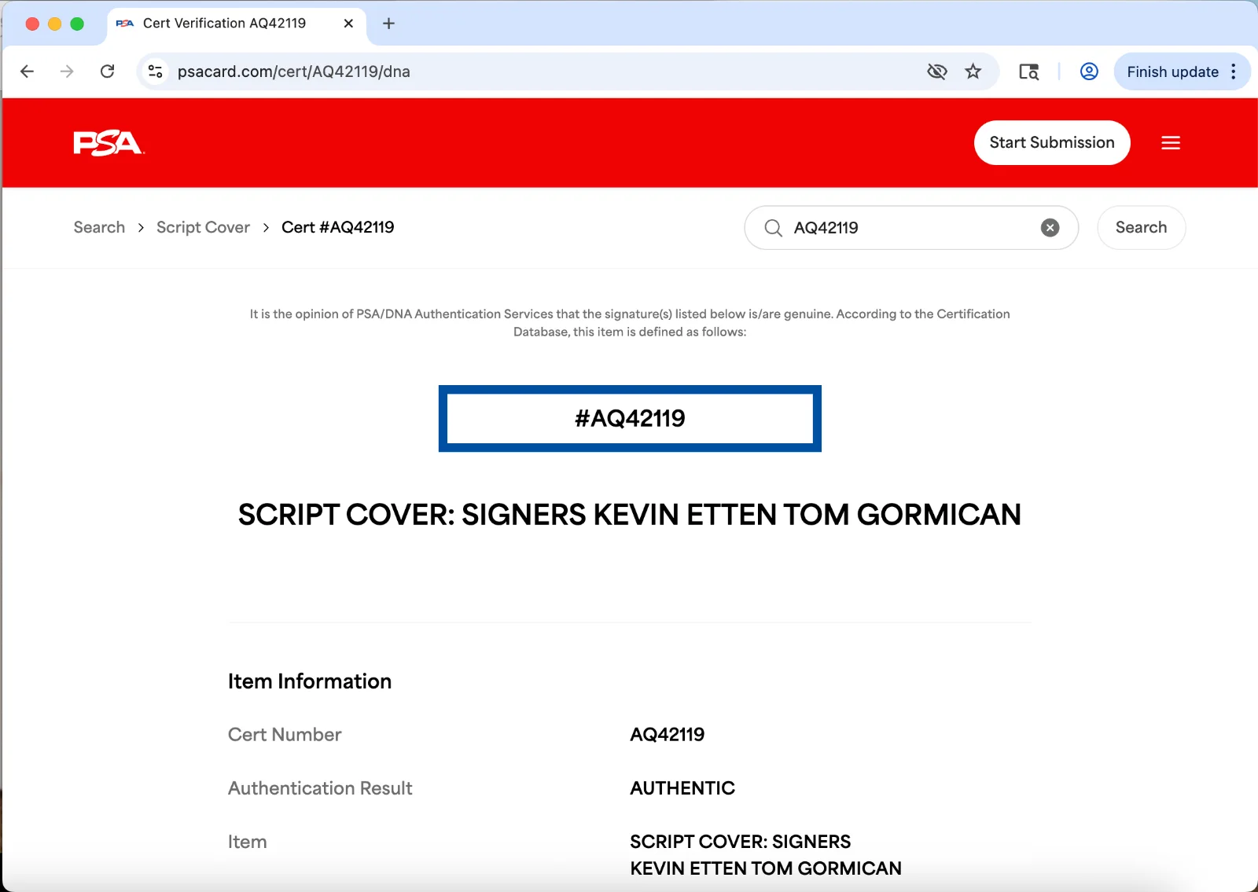1258x892 pixels.
Task: Click the Item value Script Cover signers
Action: coord(766,855)
